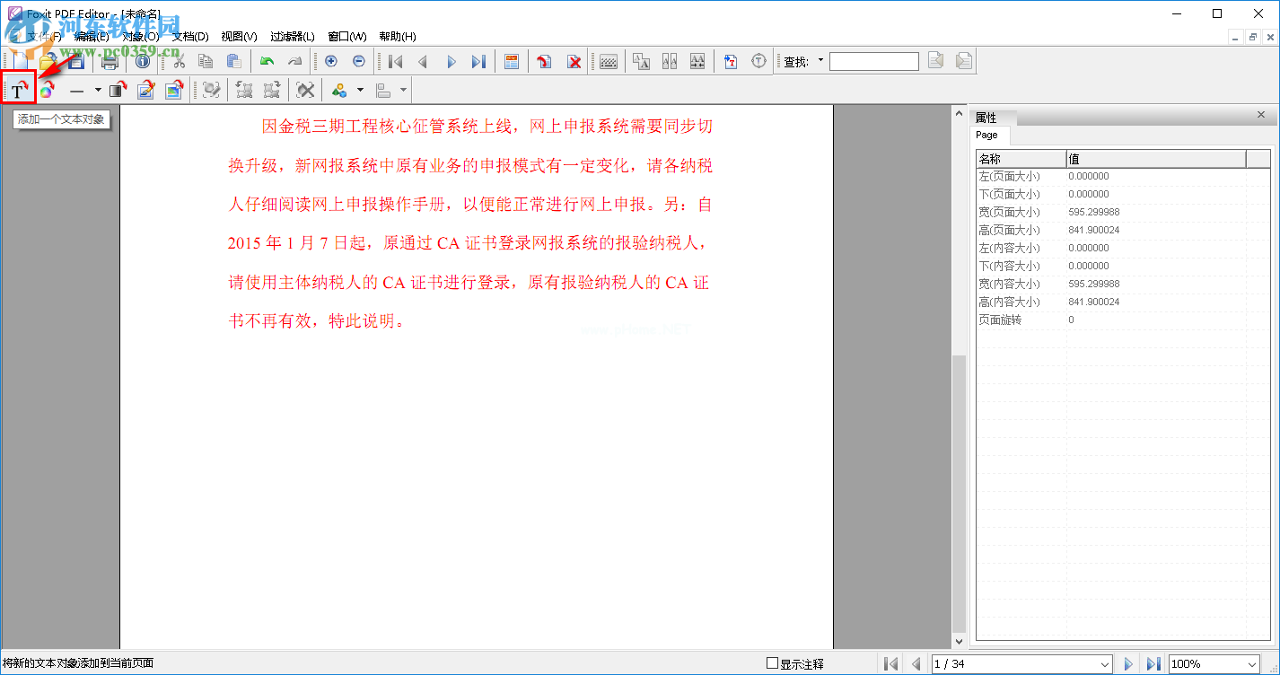1280x675 pixels.
Task: Open the page number 1 / 34 dropdown
Action: (1104, 664)
